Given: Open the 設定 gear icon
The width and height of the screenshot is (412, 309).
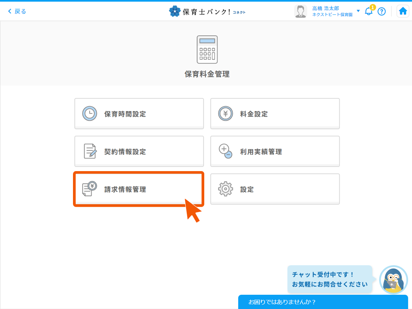Looking at the screenshot, I should point(225,188).
